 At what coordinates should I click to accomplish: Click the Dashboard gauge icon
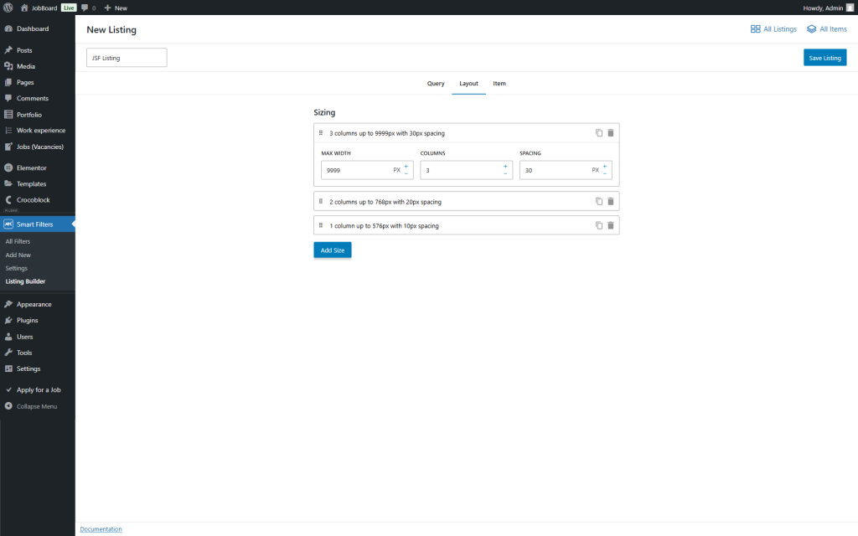click(x=8, y=28)
